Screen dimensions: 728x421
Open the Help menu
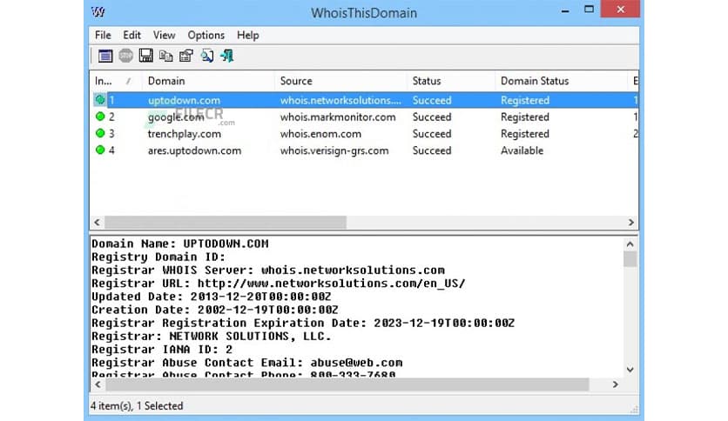[x=247, y=36]
